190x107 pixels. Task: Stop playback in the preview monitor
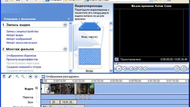pos(125,69)
